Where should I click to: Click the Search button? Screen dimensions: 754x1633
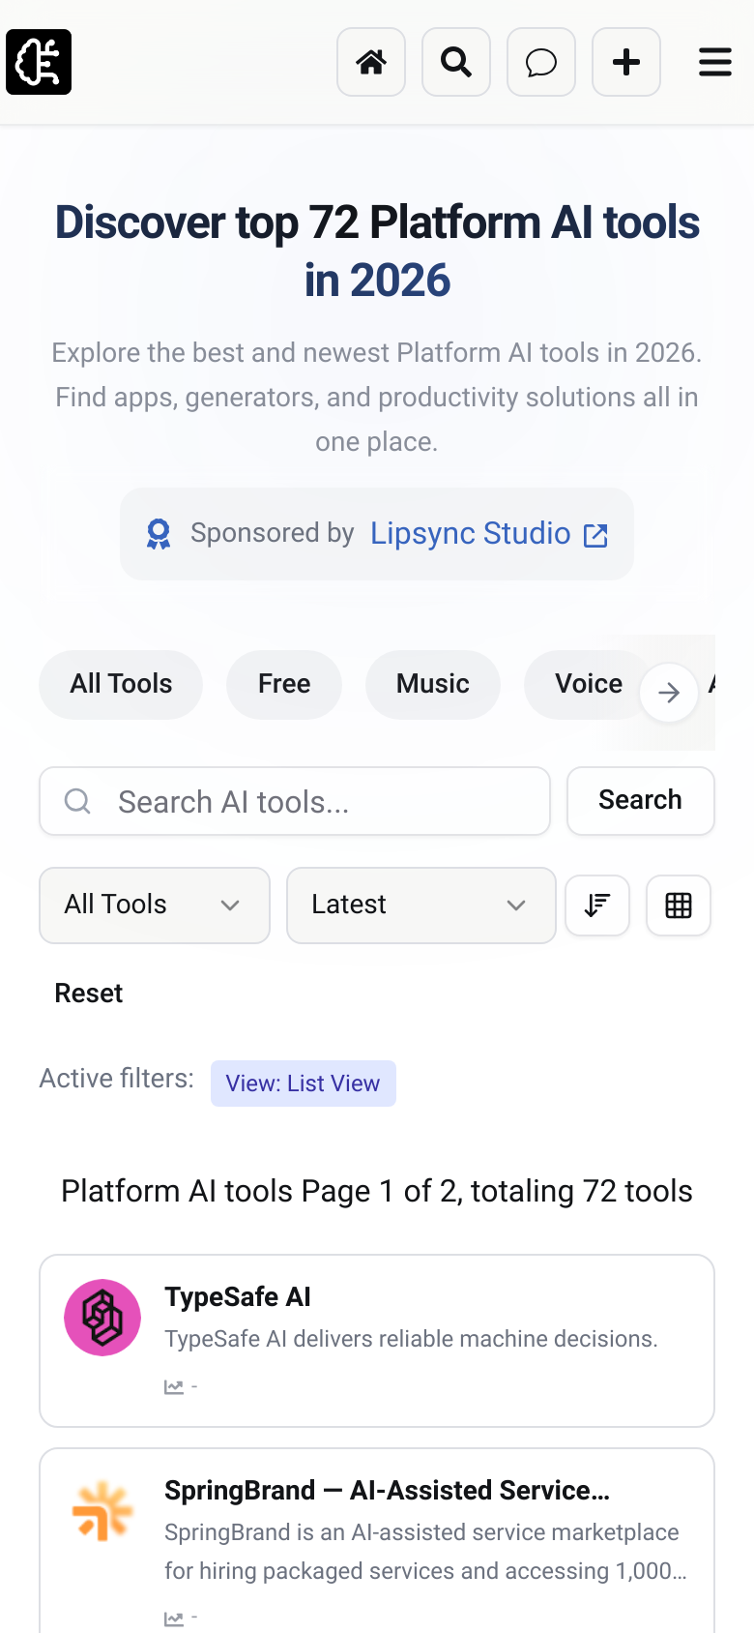coord(641,801)
